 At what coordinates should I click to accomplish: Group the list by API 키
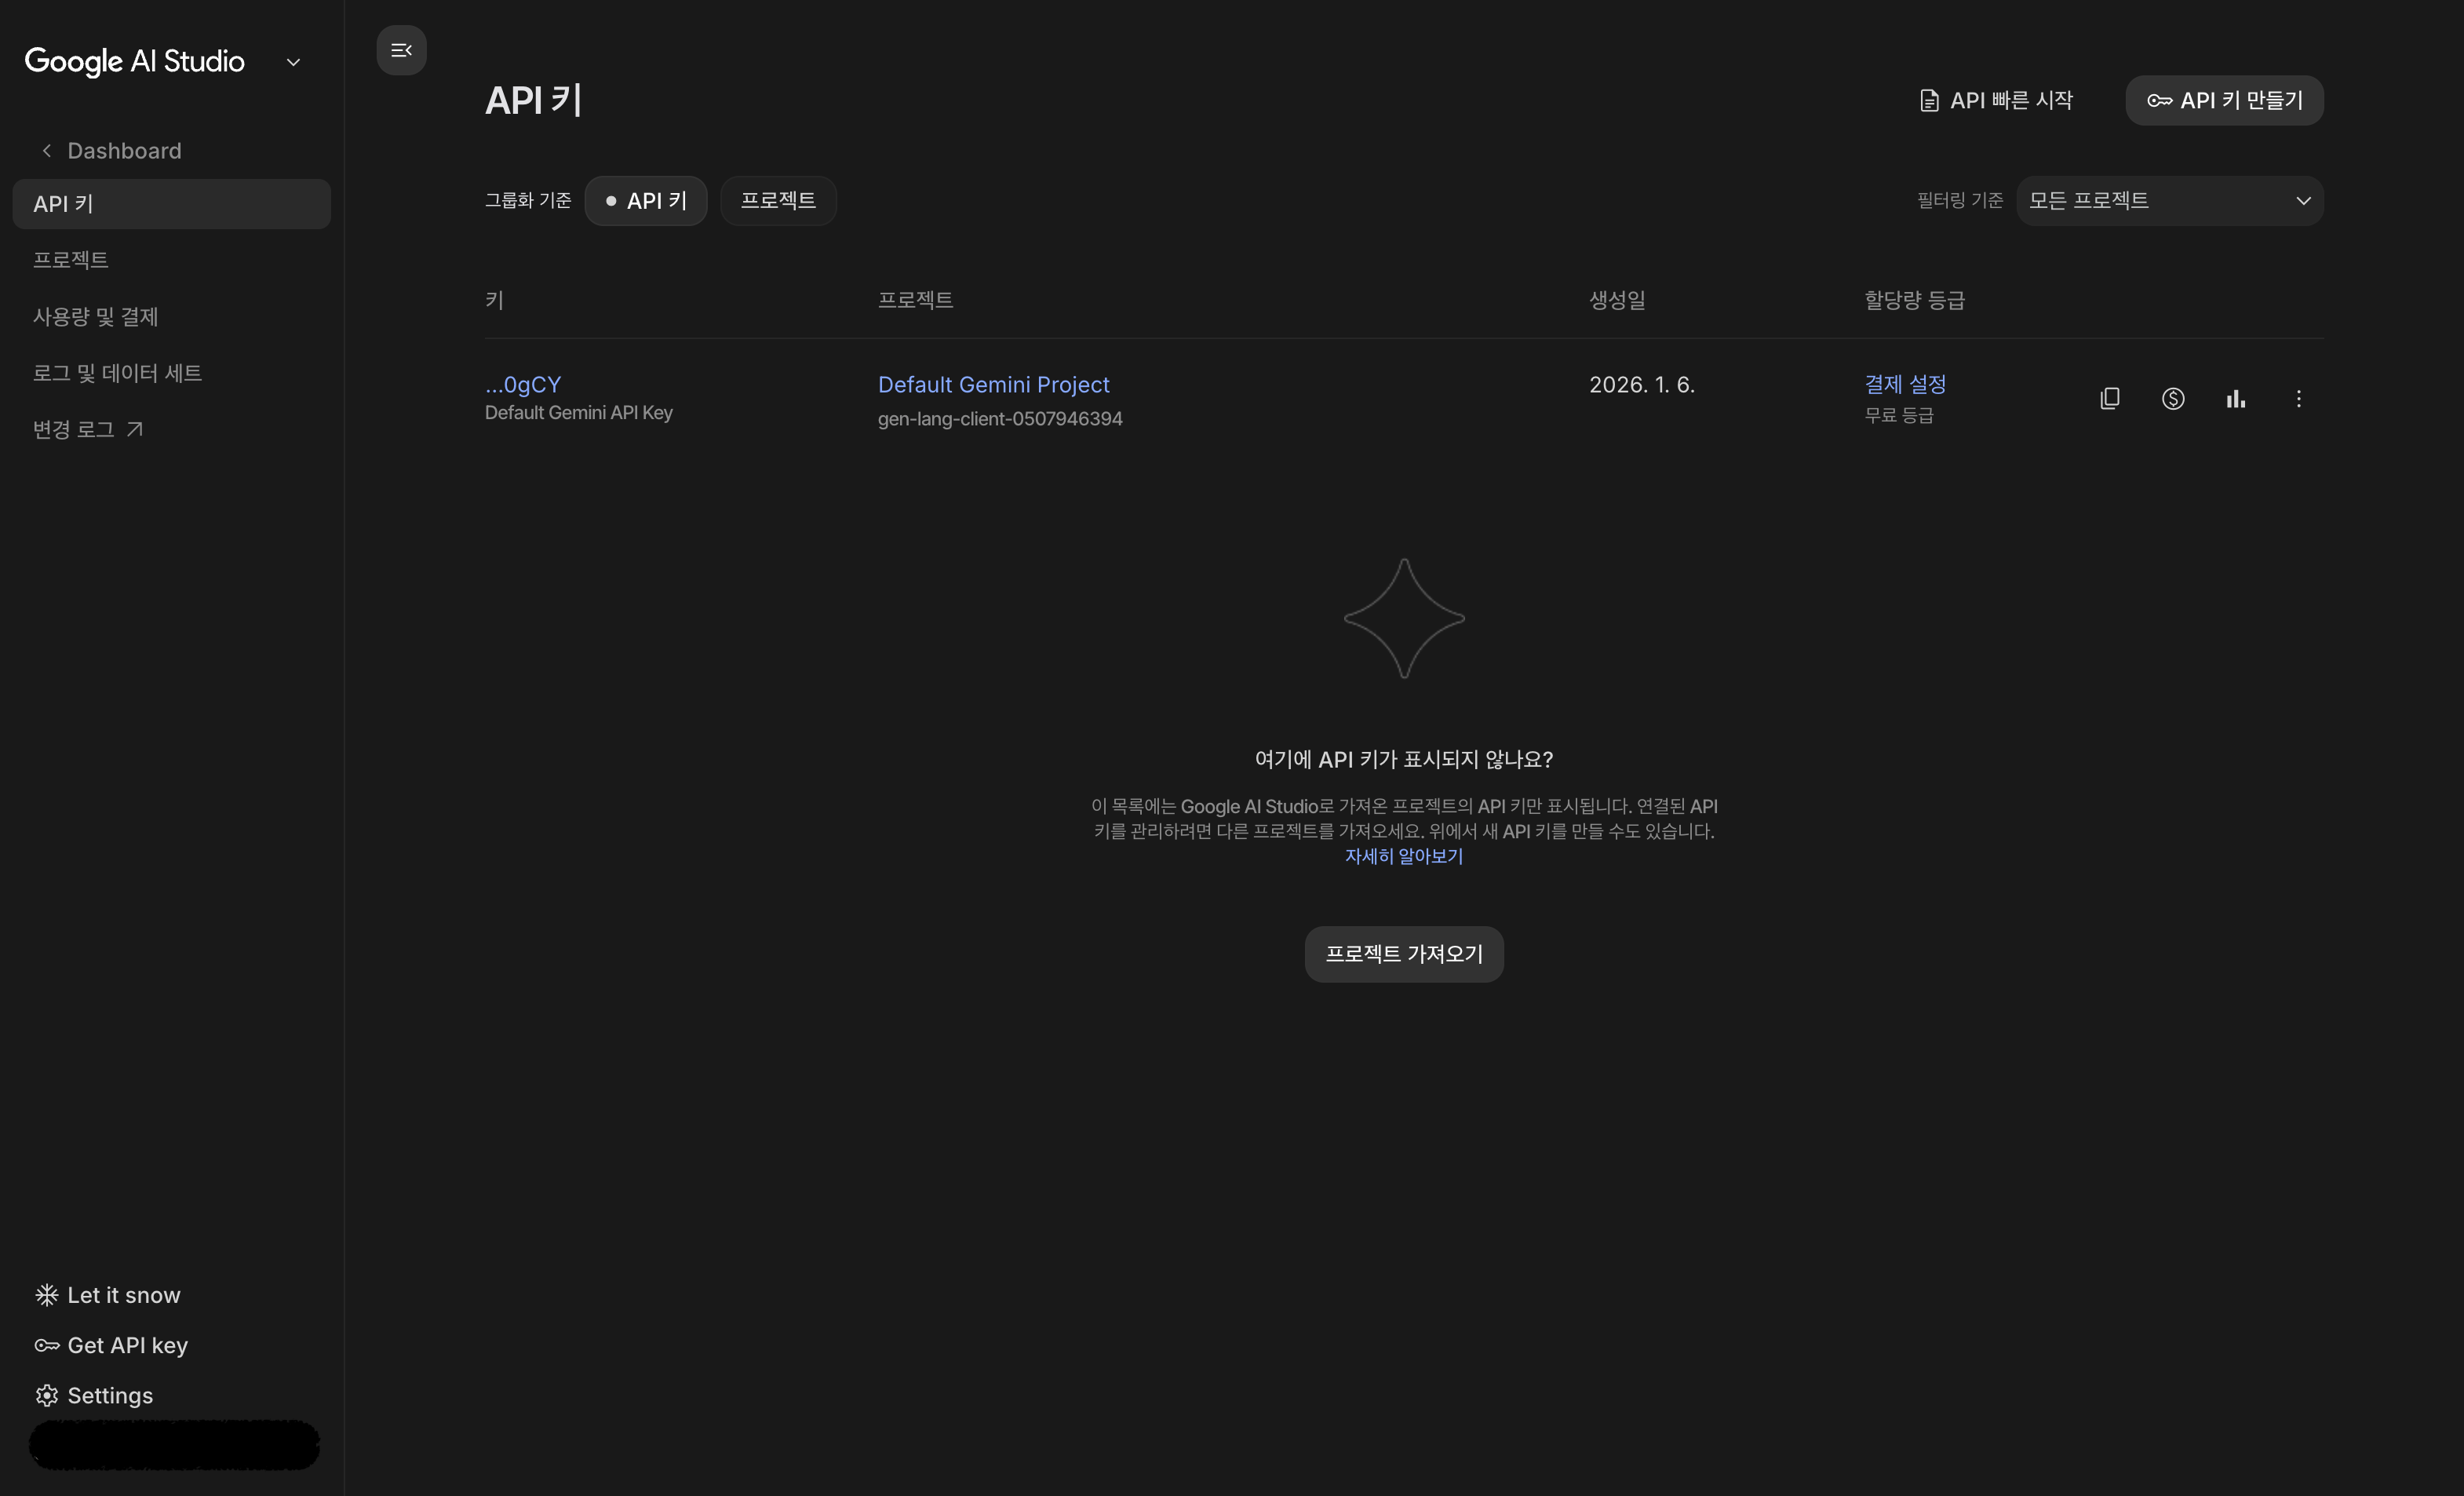pos(646,200)
